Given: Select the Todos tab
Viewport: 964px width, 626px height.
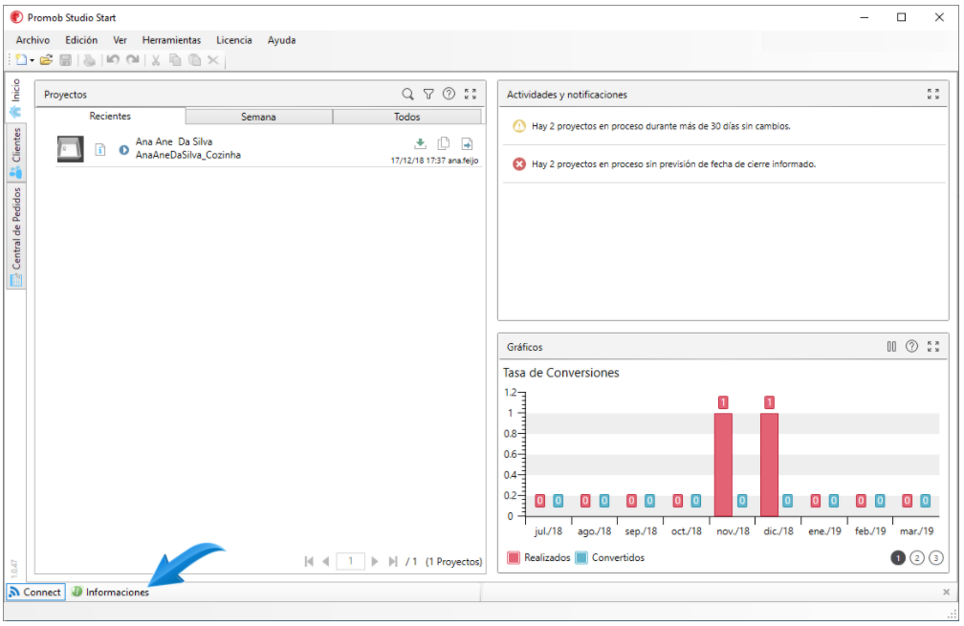Looking at the screenshot, I should [407, 117].
